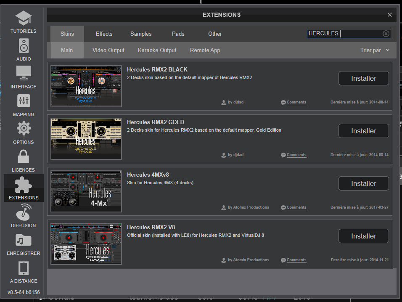
Task: Expand the Trier par dropdown
Action: 375,50
